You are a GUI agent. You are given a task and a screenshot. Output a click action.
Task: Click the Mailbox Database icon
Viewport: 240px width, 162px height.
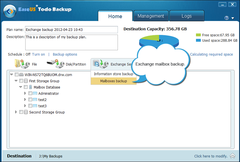pos(30,87)
